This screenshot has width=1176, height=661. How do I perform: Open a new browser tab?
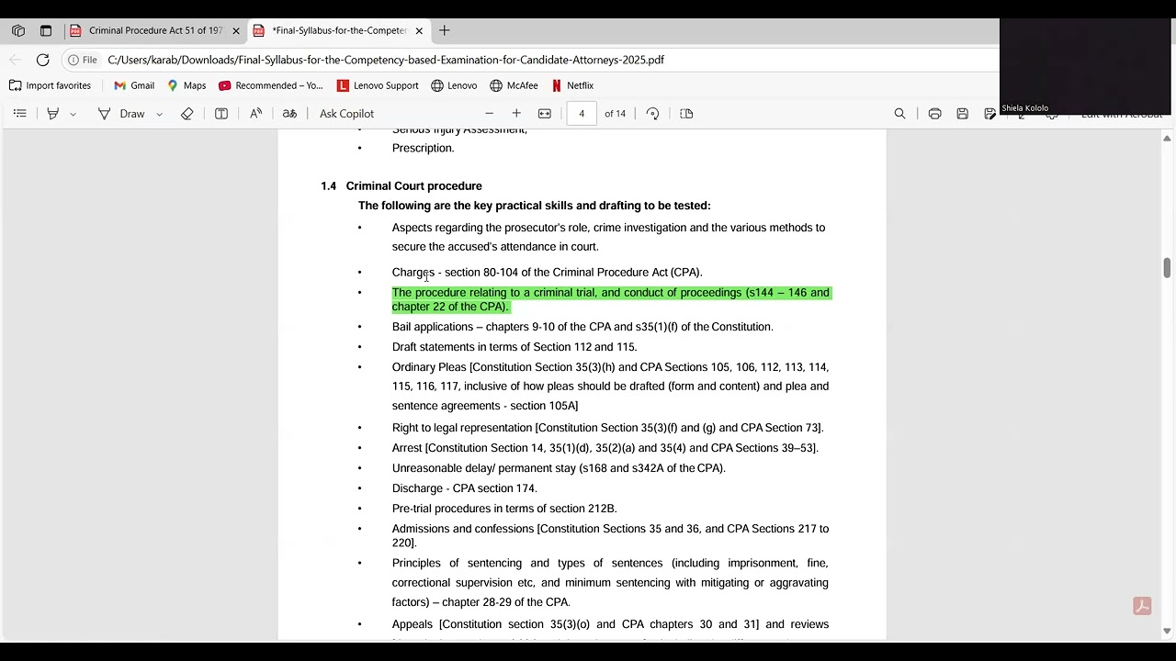(x=445, y=30)
